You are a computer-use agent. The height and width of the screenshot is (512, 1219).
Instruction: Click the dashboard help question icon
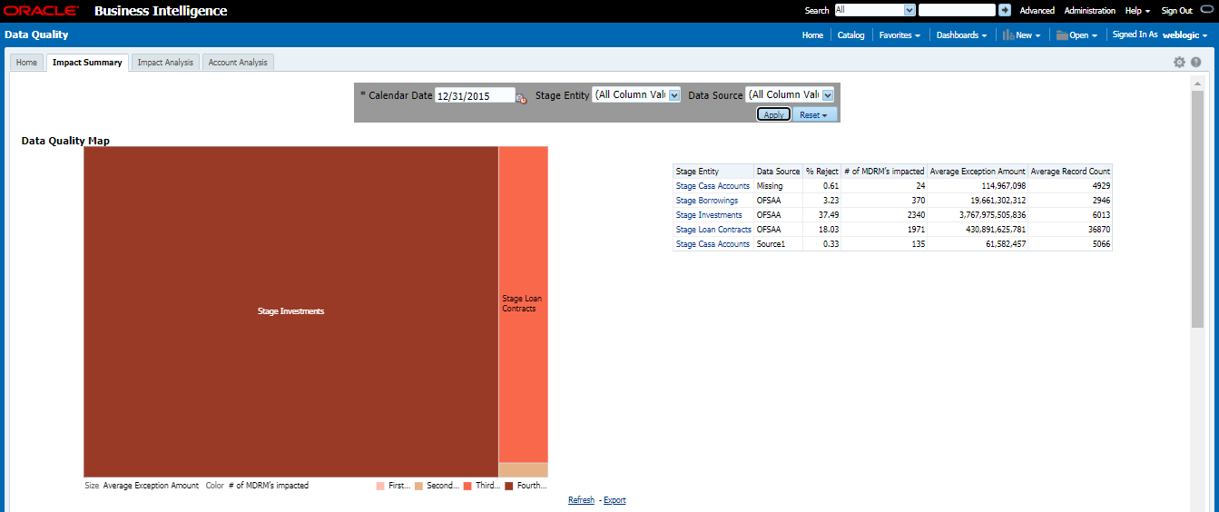click(1196, 63)
